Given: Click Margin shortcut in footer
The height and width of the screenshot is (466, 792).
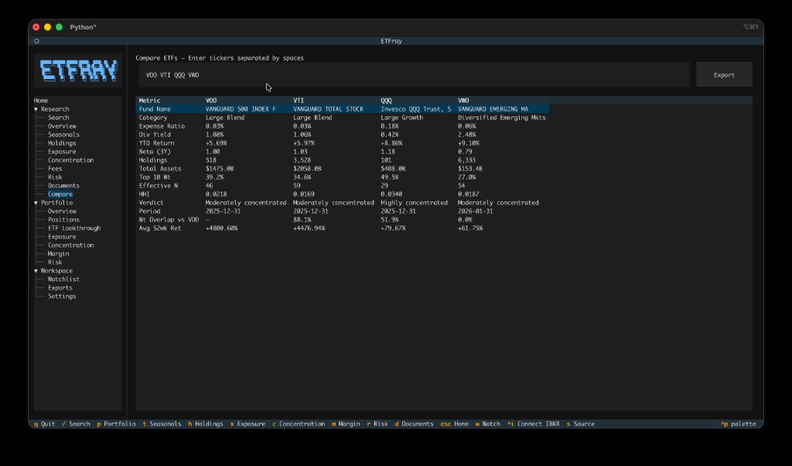Looking at the screenshot, I should pyautogui.click(x=346, y=424).
